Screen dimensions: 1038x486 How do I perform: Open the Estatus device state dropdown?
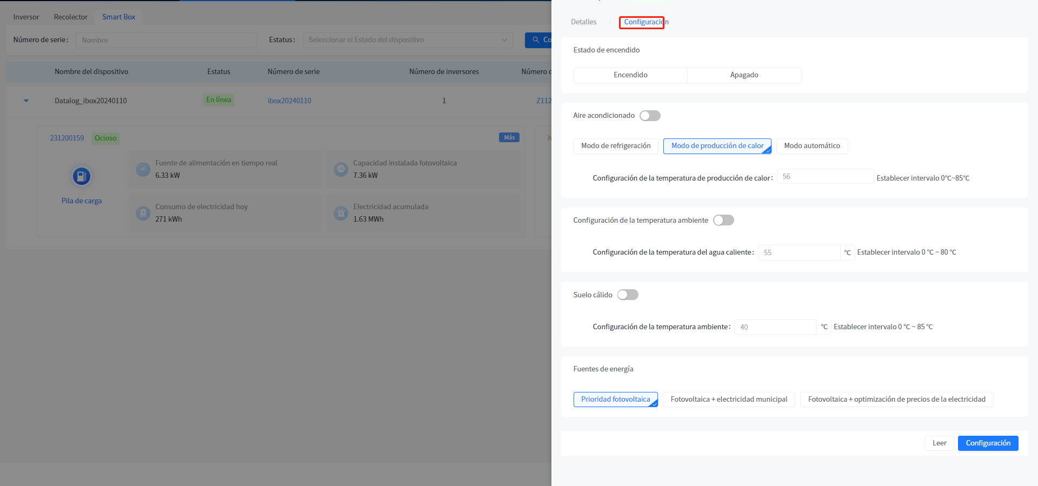[x=408, y=40]
